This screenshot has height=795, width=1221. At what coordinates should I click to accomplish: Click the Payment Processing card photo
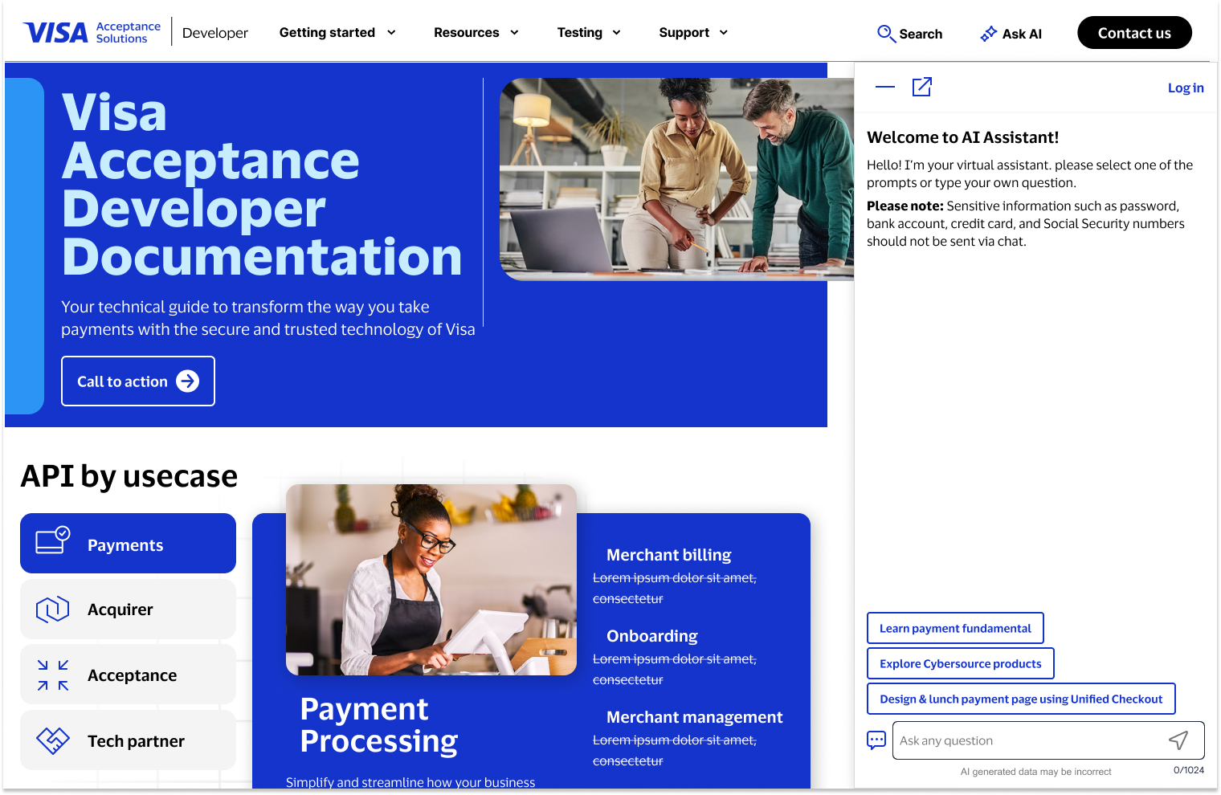click(431, 580)
